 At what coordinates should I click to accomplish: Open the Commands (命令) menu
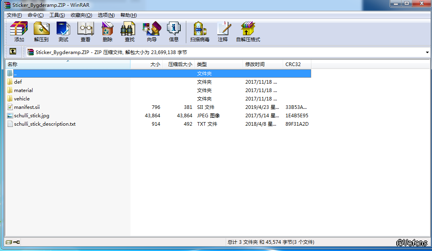tap(36, 15)
